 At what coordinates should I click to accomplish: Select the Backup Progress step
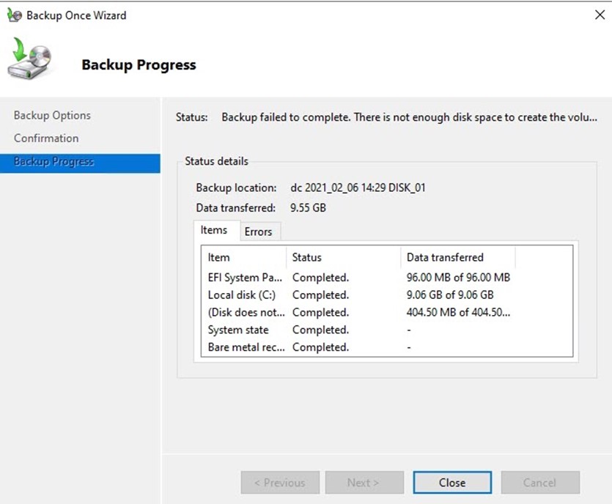pyautogui.click(x=54, y=162)
